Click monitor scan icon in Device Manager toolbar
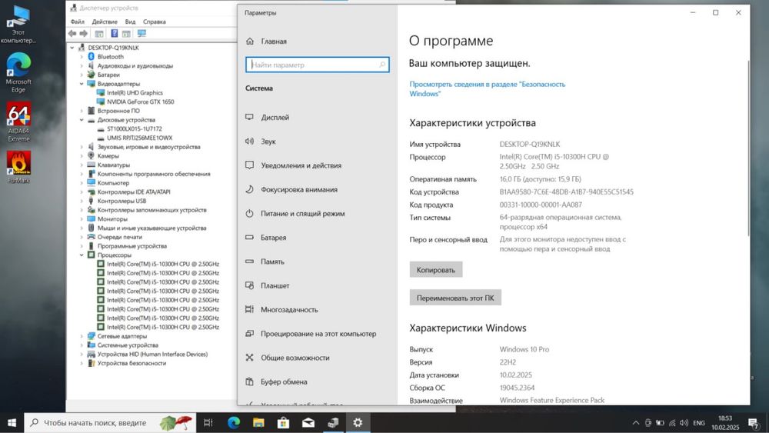Image resolution: width=769 pixels, height=433 pixels. coord(141,33)
